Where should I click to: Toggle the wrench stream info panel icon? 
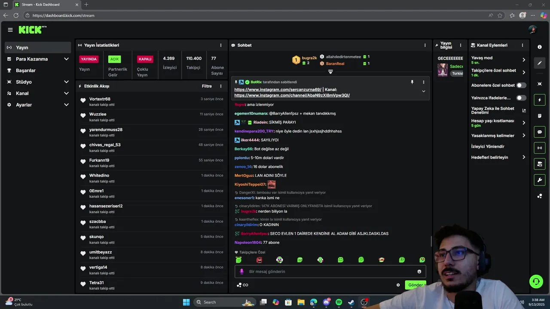(540, 180)
